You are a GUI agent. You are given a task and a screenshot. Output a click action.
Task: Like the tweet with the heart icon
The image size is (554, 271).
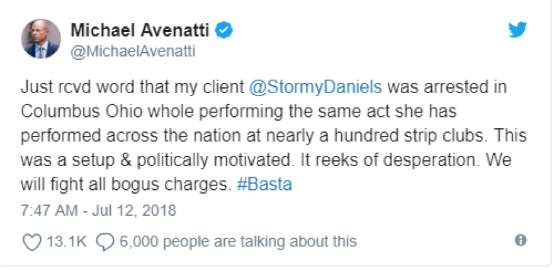[31, 241]
